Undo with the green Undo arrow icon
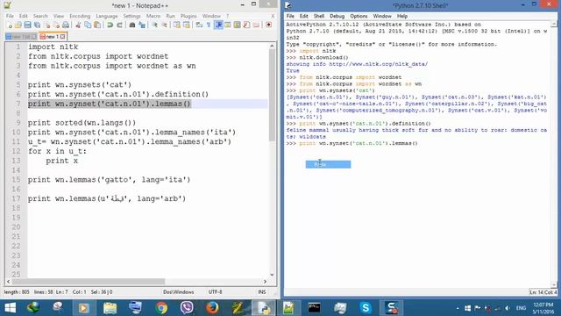The height and width of the screenshot is (316, 561). point(110,25)
